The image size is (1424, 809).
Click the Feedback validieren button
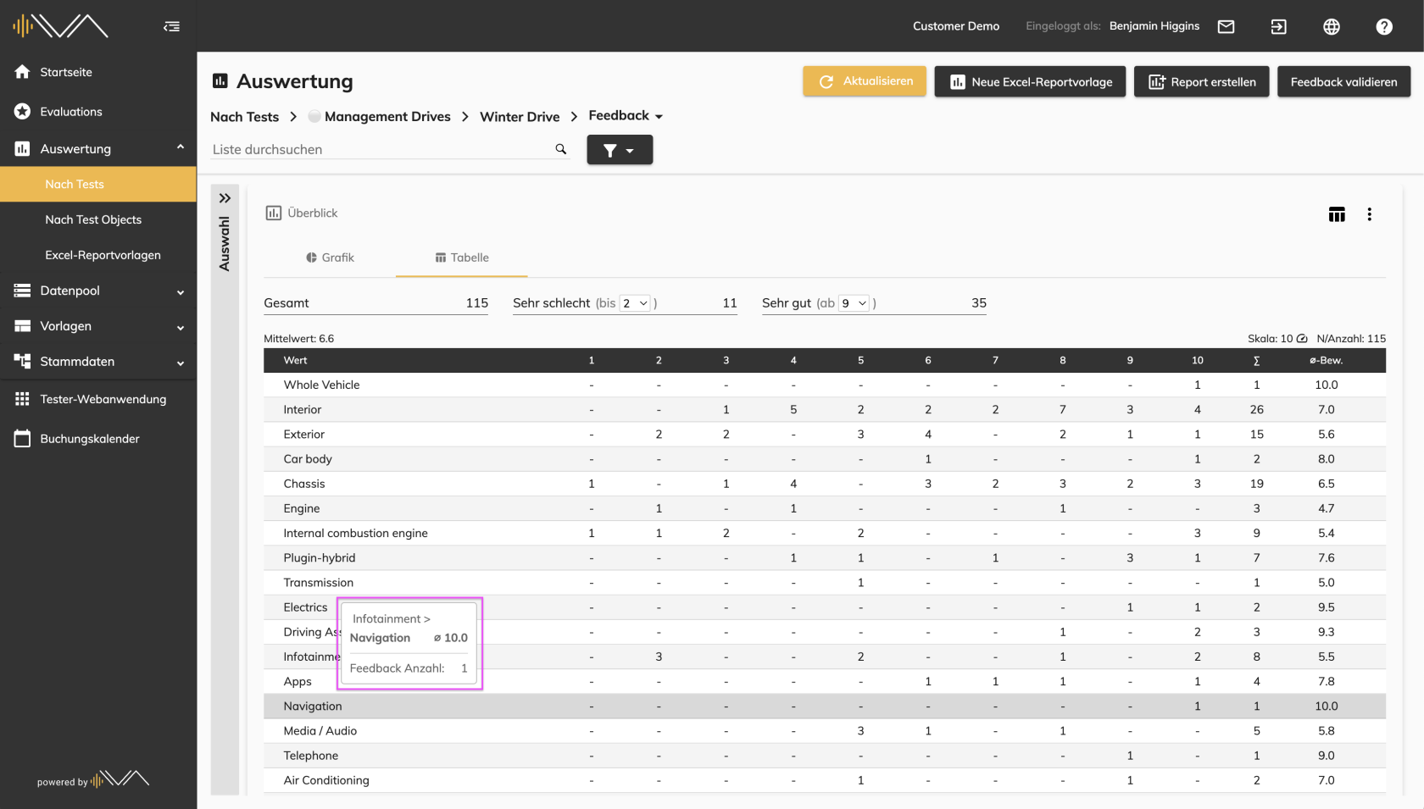(x=1343, y=81)
